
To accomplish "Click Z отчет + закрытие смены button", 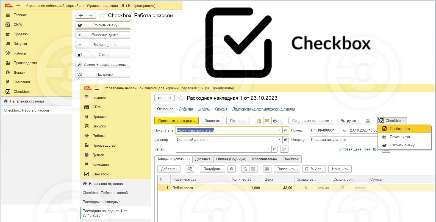I will (x=103, y=64).
